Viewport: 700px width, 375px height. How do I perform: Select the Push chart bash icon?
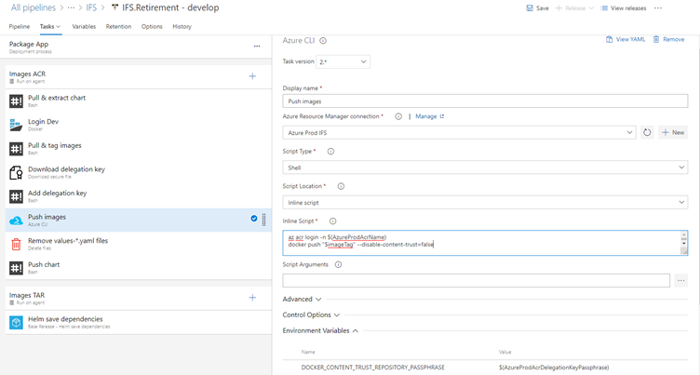(16, 268)
